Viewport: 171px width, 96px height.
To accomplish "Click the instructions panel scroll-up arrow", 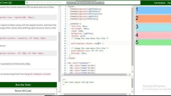I will click(x=59, y=6).
